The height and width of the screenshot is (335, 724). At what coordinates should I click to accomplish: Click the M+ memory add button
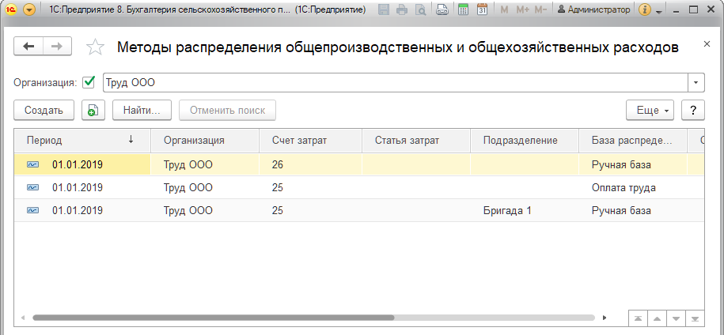(x=523, y=9)
